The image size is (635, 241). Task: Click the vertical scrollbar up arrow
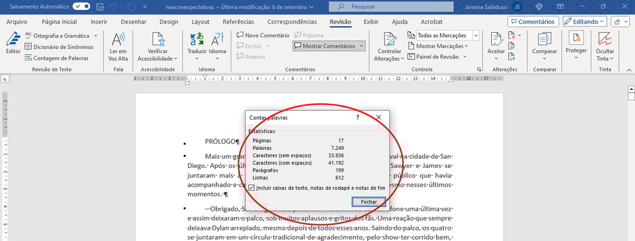point(631,89)
